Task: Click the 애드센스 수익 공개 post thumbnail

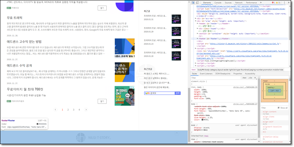Action: coord(125,72)
